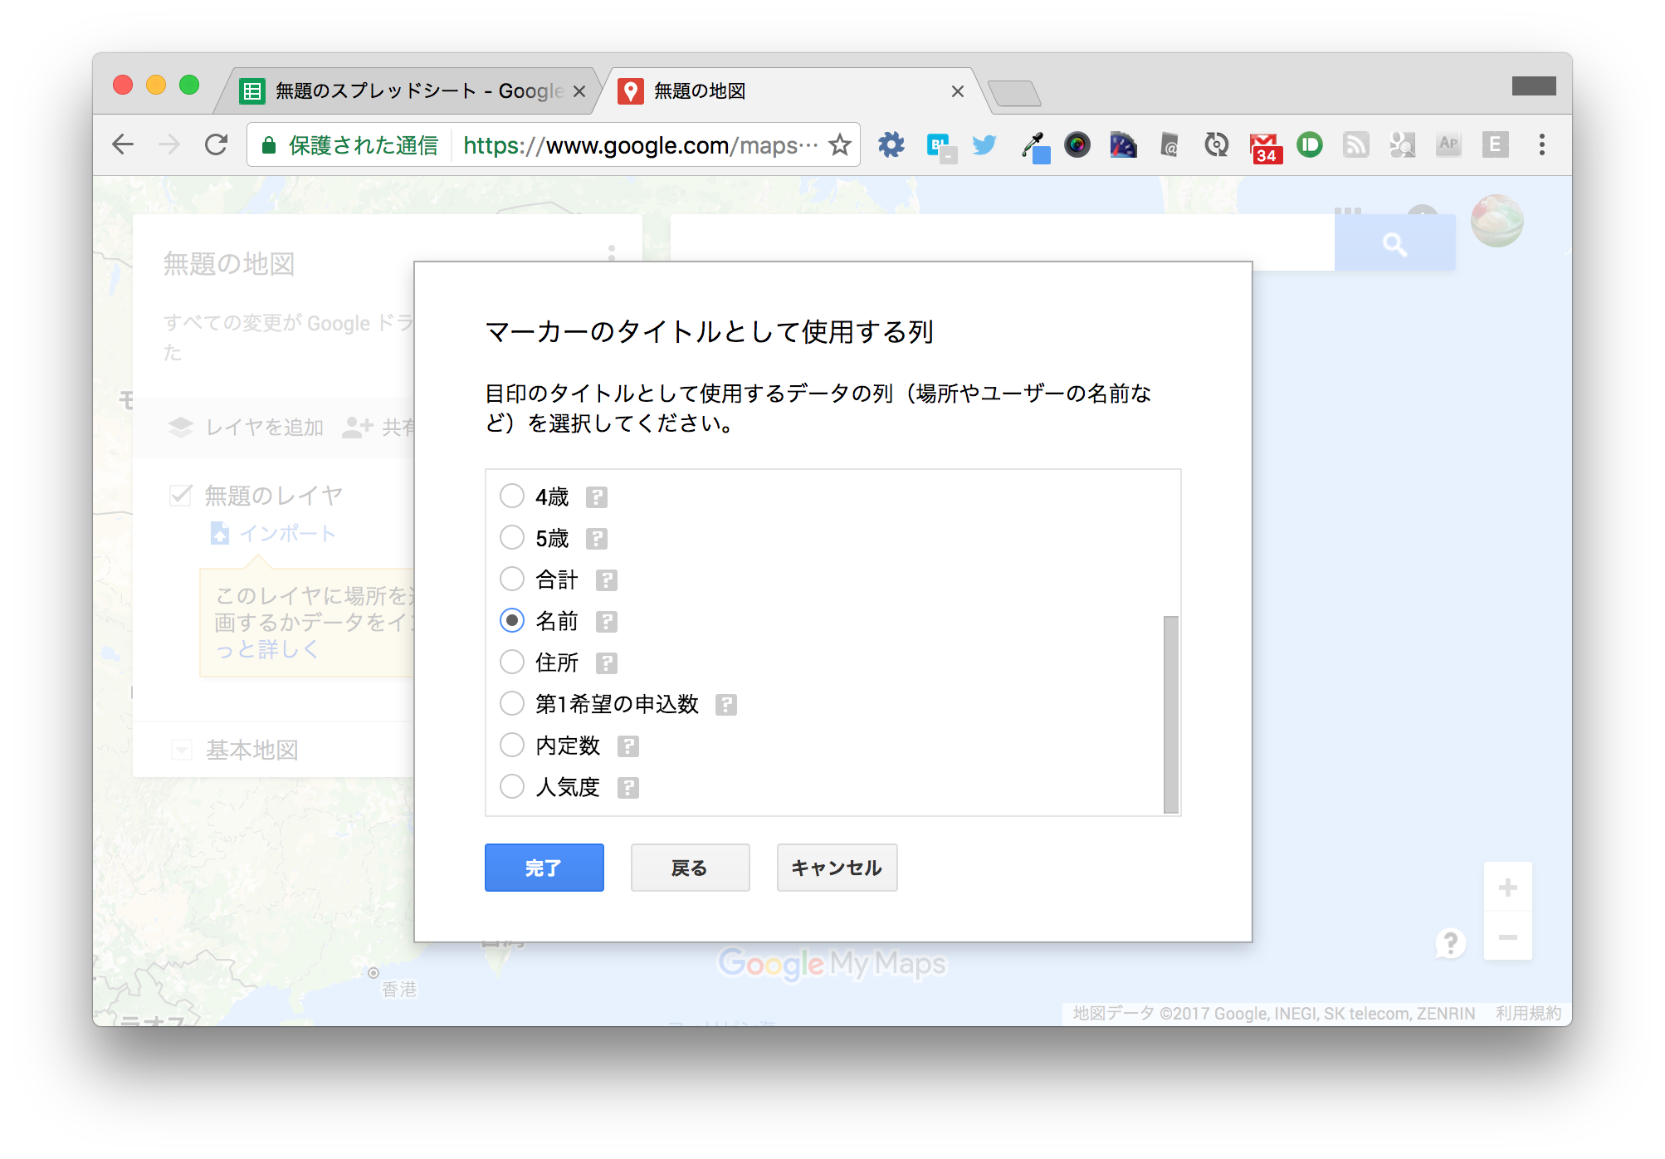Select the 第1希望の申込数 radio option
Viewport: 1665px width, 1159px height.
[512, 704]
